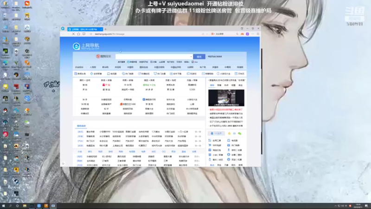Click the green WeChat icon beside QQ登录
The height and width of the screenshot is (209, 371).
point(239,133)
